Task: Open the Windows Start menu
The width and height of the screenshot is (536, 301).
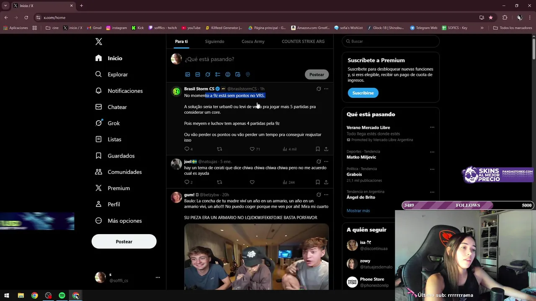Action: pos(7,296)
